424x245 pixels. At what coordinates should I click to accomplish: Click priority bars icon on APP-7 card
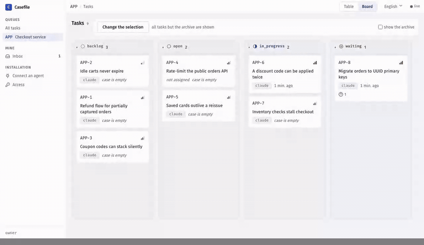point(315,104)
